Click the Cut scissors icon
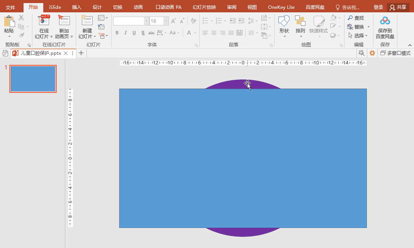This screenshot has height=248, width=414. pos(21,18)
